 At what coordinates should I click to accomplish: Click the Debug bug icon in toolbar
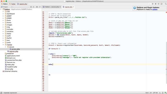156,4
